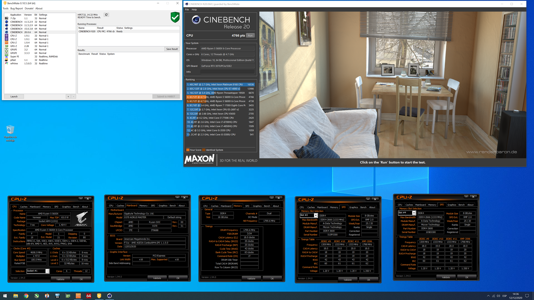Click the AIDA64 taskbar icon
The height and width of the screenshot is (300, 534).
click(89, 296)
